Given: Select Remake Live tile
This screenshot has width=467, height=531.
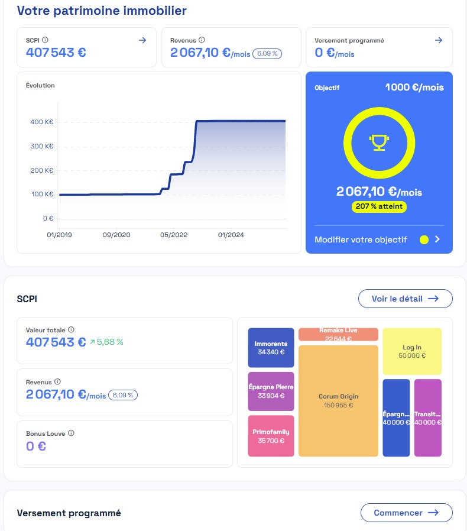Looking at the screenshot, I should coord(338,334).
